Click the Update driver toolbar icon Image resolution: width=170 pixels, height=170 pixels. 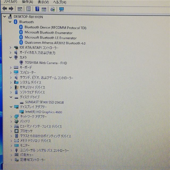coord(53,10)
